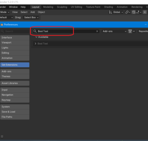Select the Get Extensions section
This screenshot has width=148, height=141.
pyautogui.click(x=15, y=65)
